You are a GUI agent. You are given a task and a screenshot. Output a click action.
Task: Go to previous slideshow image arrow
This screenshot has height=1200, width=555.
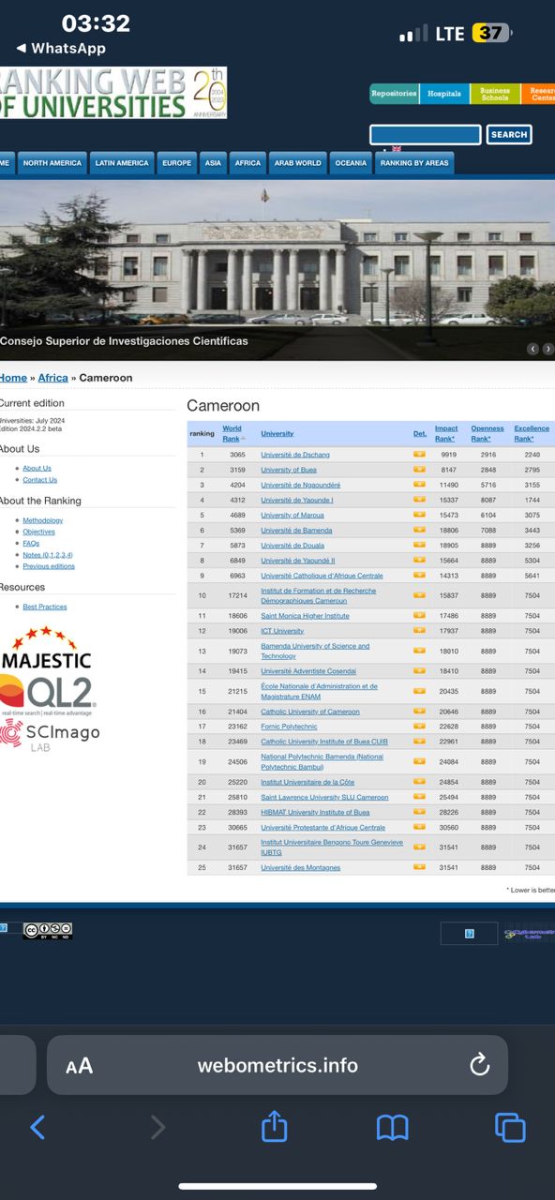click(x=532, y=349)
